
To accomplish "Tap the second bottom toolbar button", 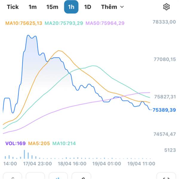I will 35,176.
